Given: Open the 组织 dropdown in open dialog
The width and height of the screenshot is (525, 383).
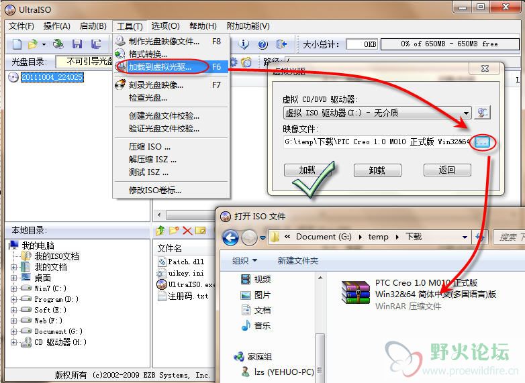Looking at the screenshot, I should (x=244, y=260).
